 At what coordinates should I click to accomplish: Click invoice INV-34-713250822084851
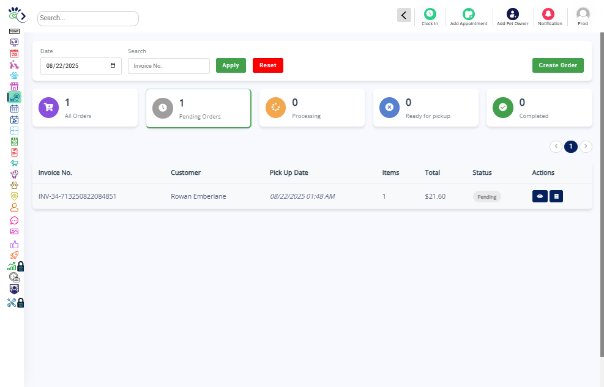click(x=77, y=196)
